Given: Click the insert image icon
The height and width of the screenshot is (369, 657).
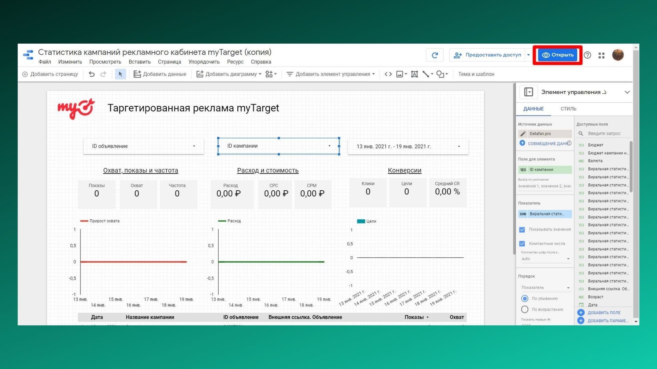Looking at the screenshot, I should pyautogui.click(x=399, y=74).
